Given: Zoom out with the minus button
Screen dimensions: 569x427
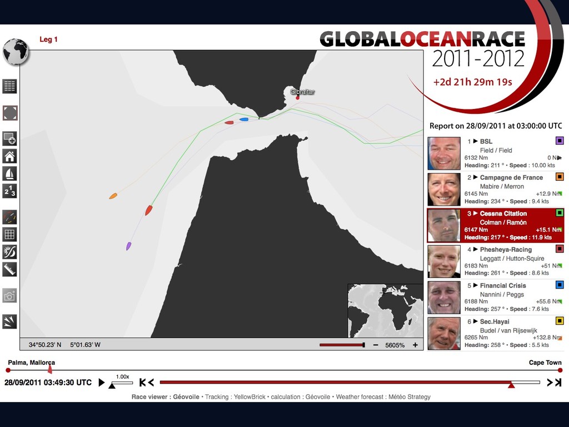Looking at the screenshot, I should (376, 345).
